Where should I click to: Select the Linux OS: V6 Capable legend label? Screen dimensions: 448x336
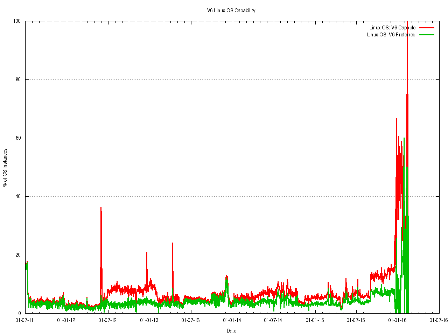(392, 28)
